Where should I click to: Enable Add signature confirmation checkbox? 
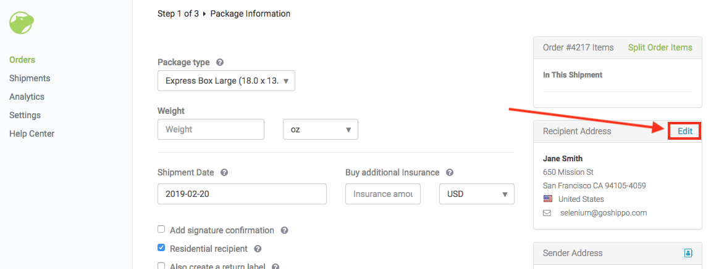point(161,229)
